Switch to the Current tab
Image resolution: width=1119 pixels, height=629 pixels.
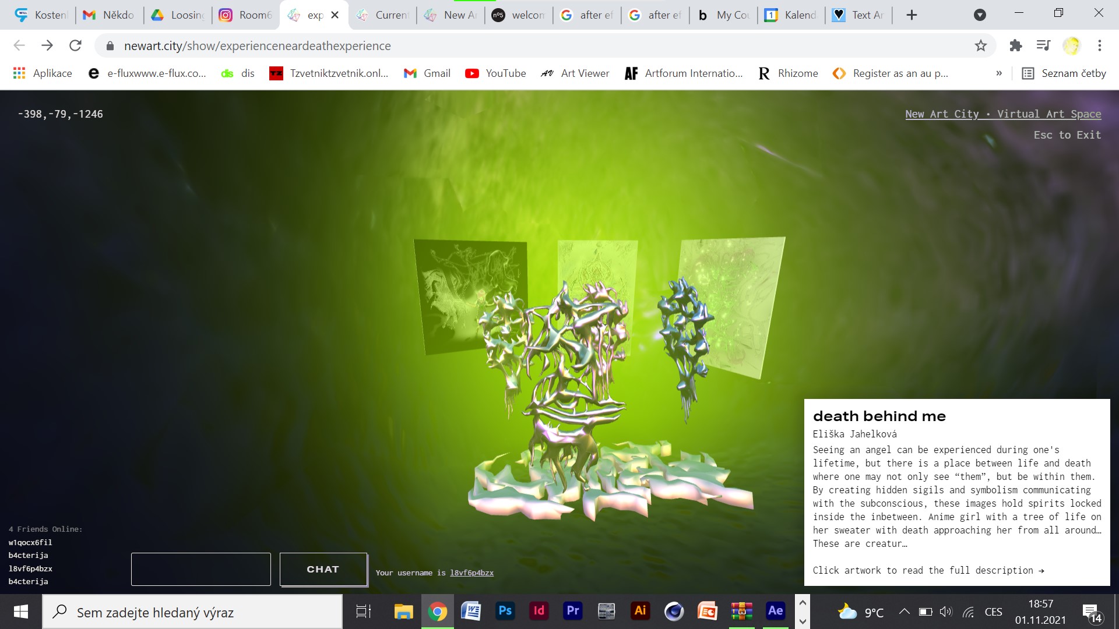point(382,15)
